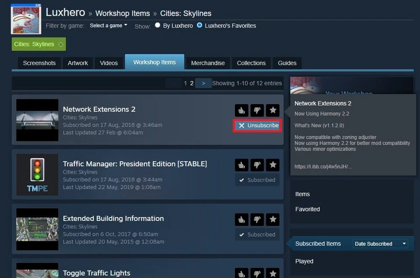Viewport: 420px width, 278px height.
Task: Click Network Extensions 2 thumbnail image
Action: [x=37, y=120]
